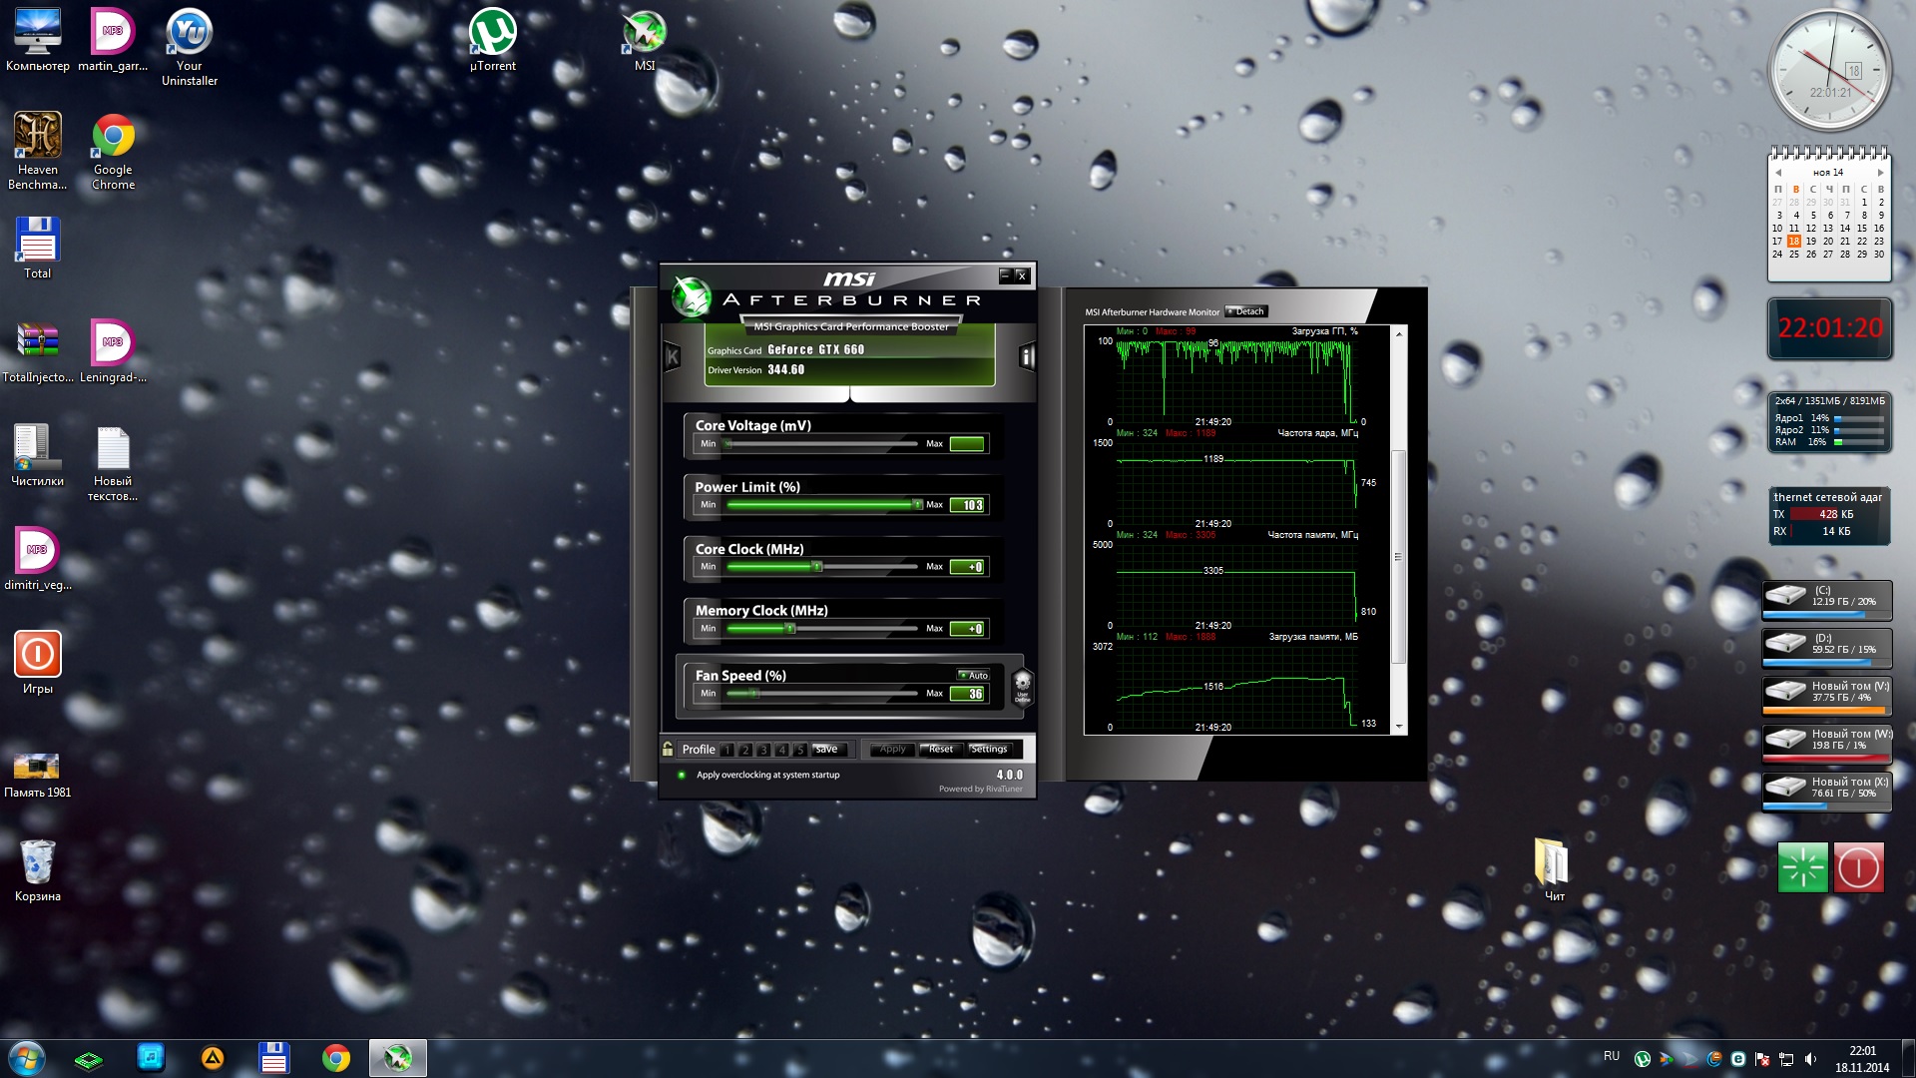Toggle Auto fan speed mode
Screen dimensions: 1916x1078
tap(973, 676)
